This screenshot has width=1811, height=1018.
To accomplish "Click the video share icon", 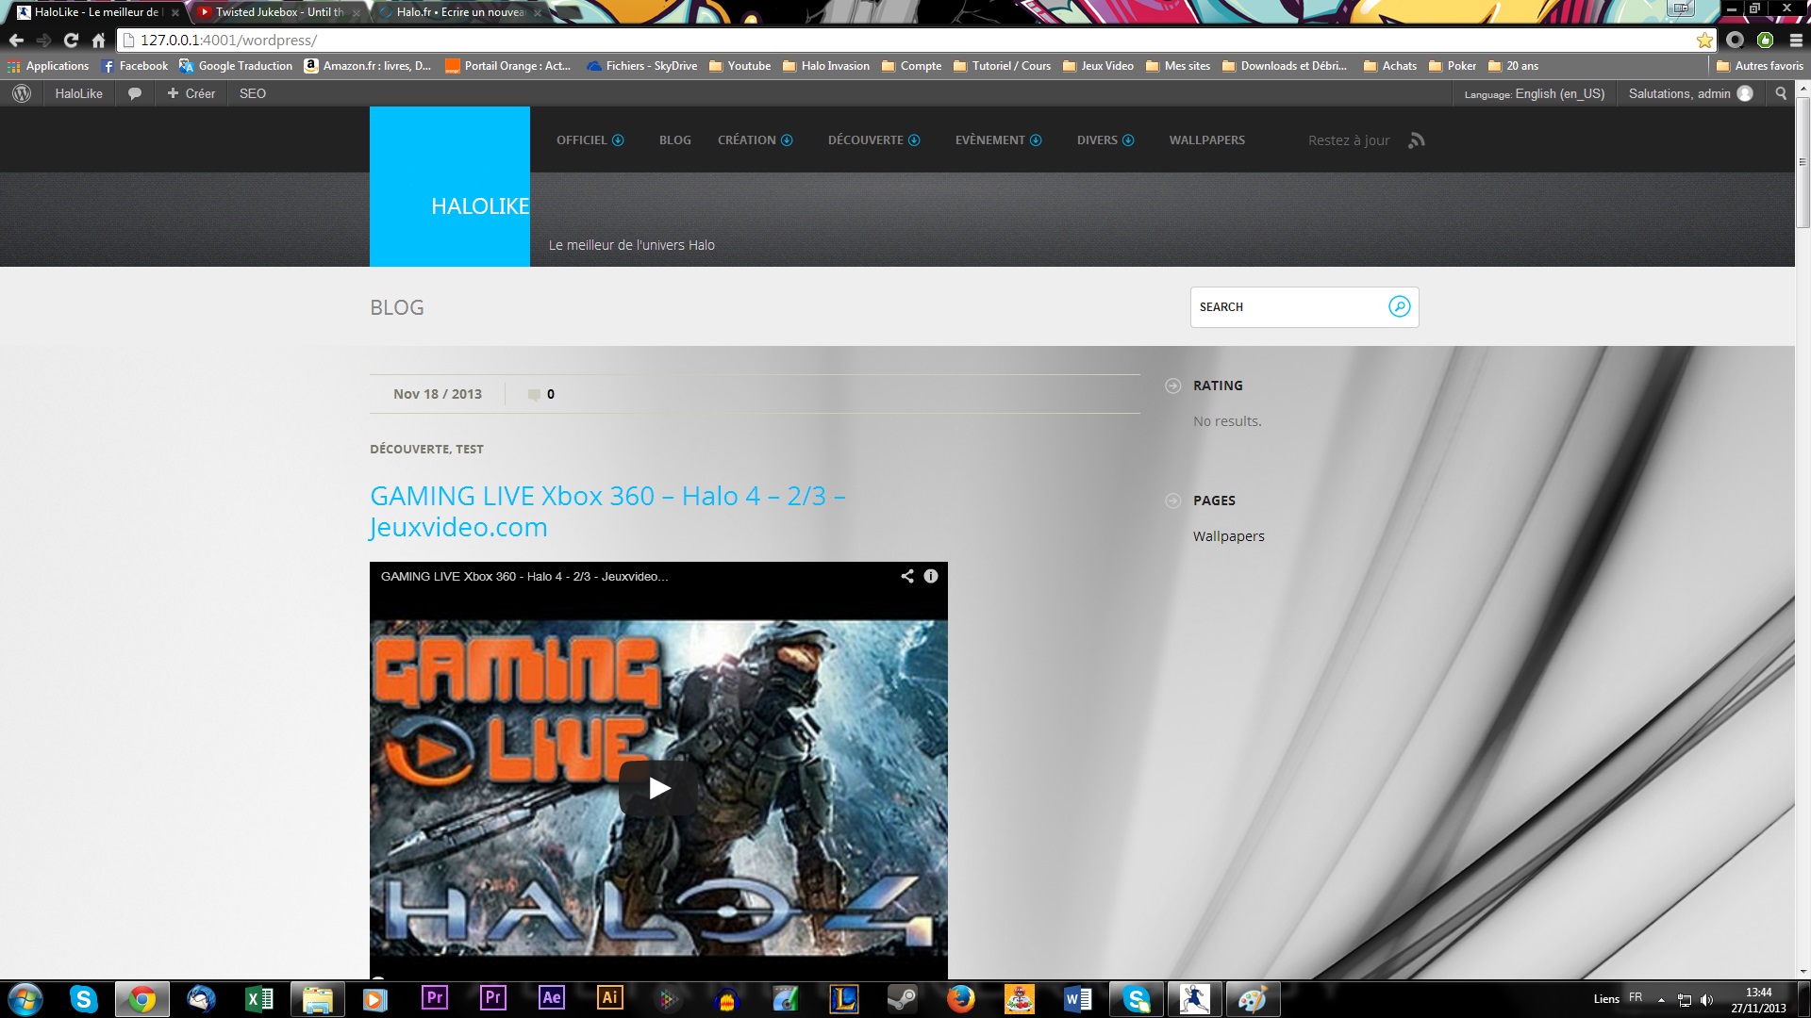I will click(906, 576).
